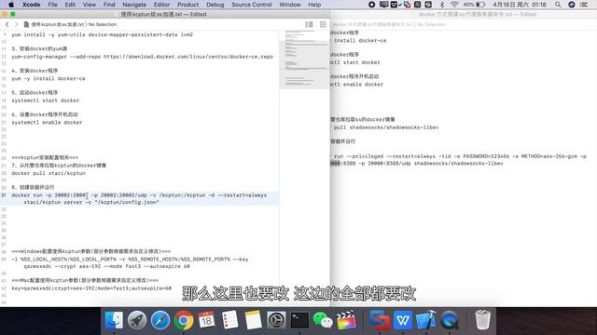Click the 'run --privileged --restart=always' line in right window
This screenshot has height=335, width=597.
[x=460, y=156]
